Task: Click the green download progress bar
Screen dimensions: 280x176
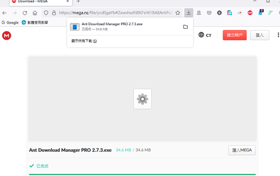Action: point(142,174)
